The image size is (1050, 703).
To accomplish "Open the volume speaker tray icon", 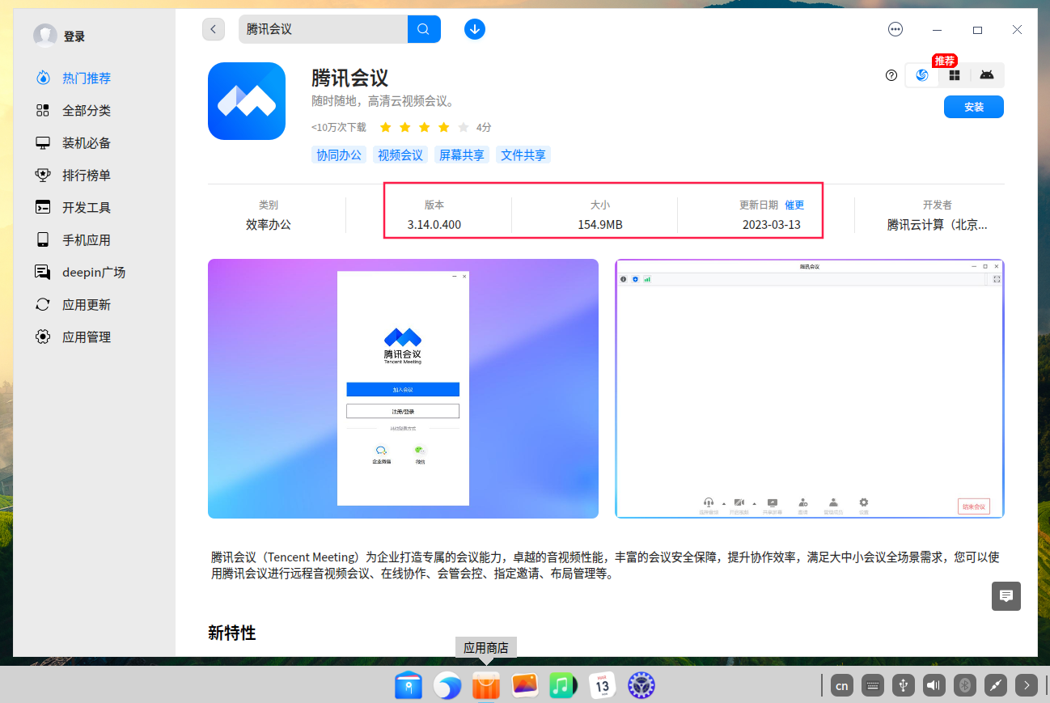I will [x=934, y=685].
